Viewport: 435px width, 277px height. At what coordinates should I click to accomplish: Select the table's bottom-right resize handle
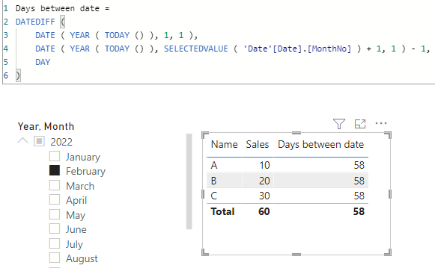click(x=388, y=252)
